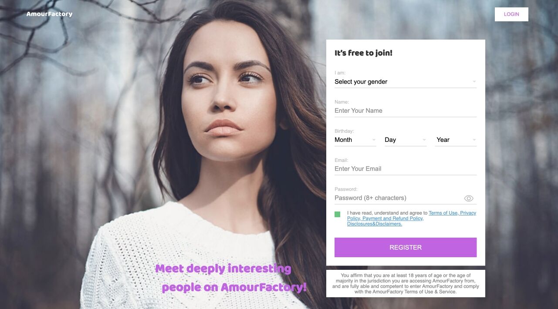Image resolution: width=558 pixels, height=309 pixels.
Task: Open the Terms of Use link
Action: coord(443,213)
